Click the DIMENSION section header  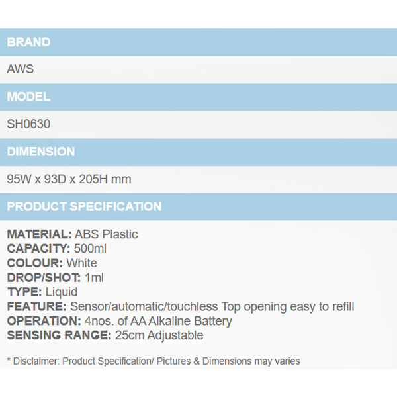click(x=40, y=152)
